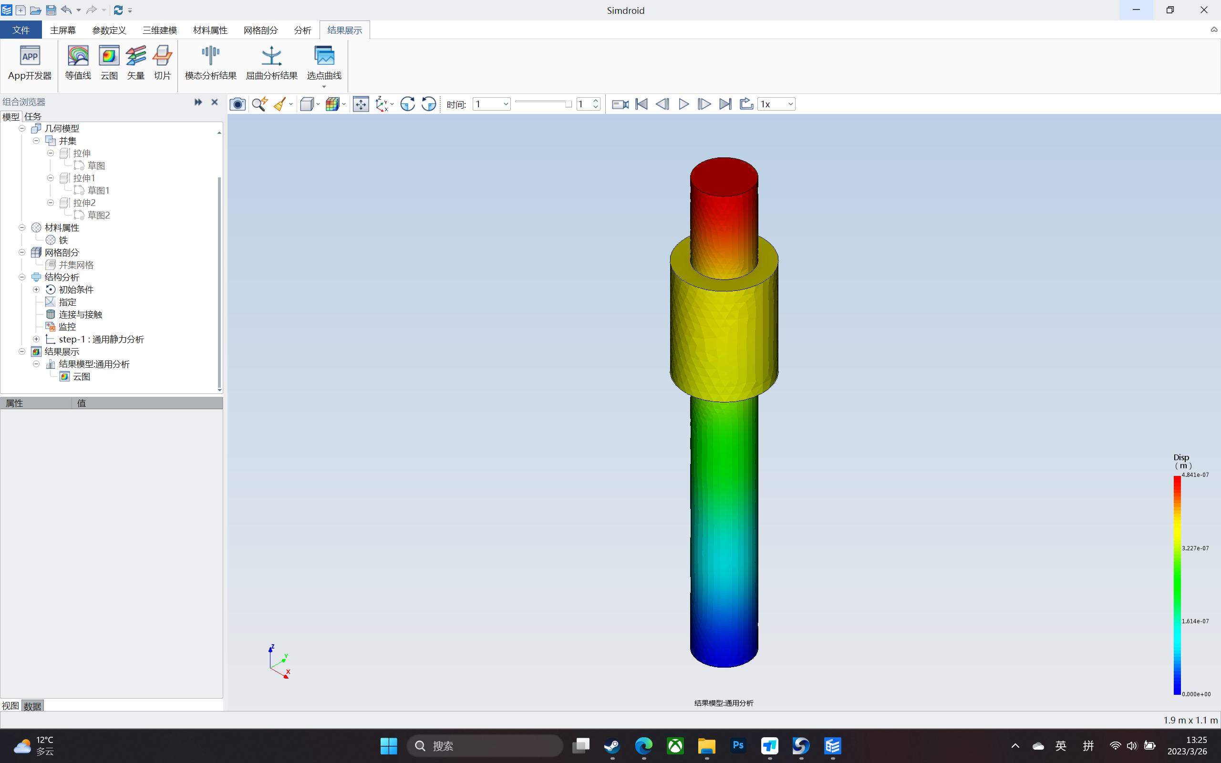Click the colored mesh cube display icon
The height and width of the screenshot is (763, 1221).
point(332,104)
